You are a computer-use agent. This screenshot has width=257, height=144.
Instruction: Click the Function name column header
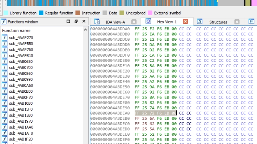tap(16, 31)
